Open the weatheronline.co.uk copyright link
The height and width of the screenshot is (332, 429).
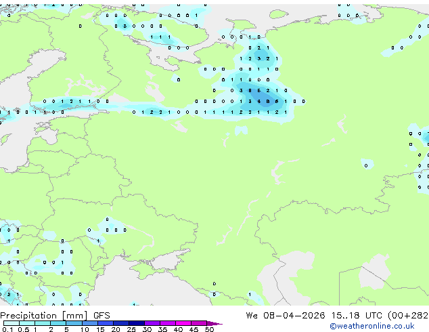[371, 326]
